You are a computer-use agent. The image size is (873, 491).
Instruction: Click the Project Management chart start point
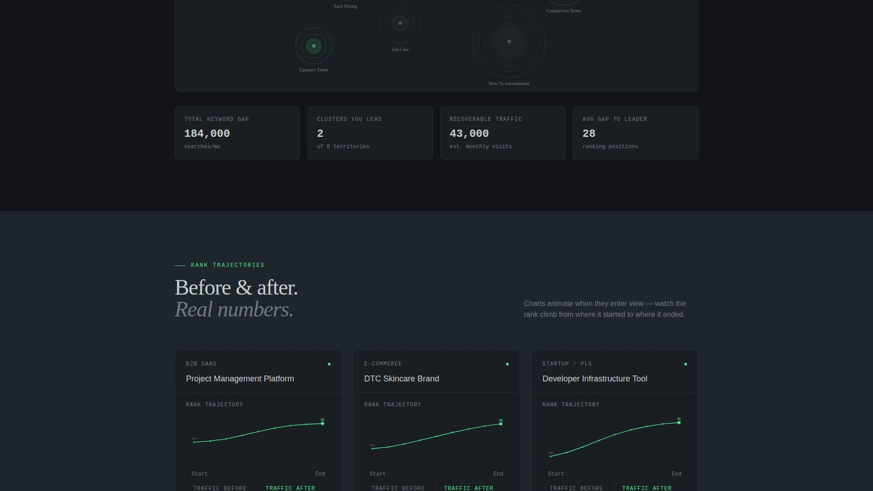pos(194,442)
